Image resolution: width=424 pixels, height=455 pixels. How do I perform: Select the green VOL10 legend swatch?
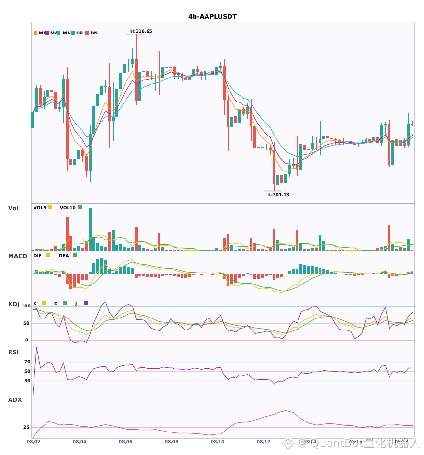(x=80, y=207)
